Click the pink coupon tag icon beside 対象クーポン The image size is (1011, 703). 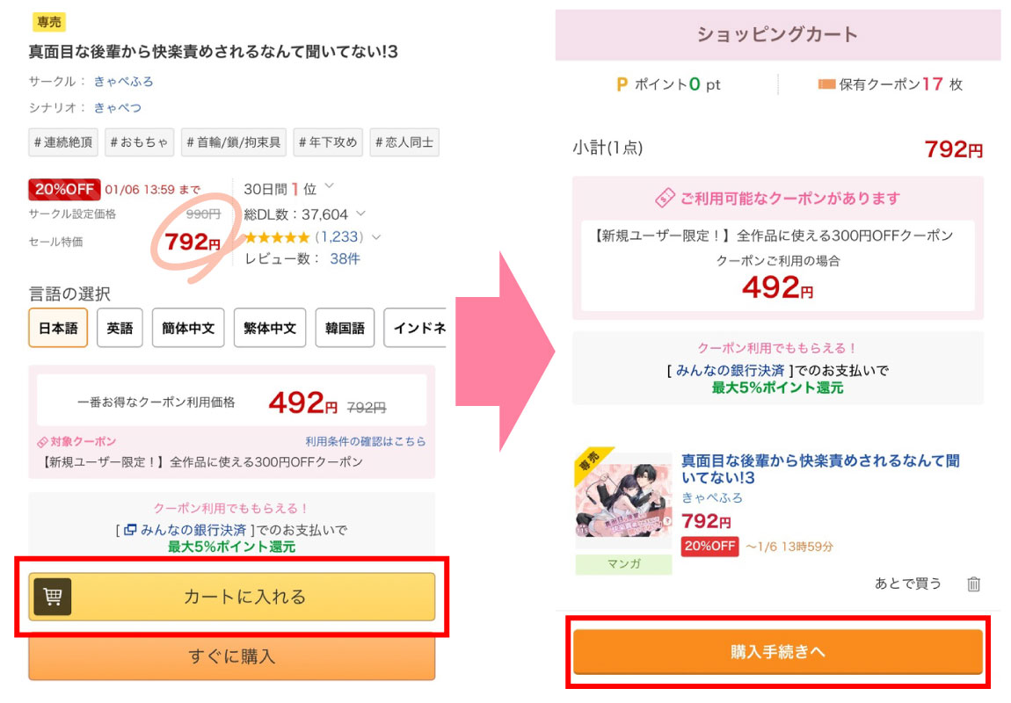pos(42,441)
